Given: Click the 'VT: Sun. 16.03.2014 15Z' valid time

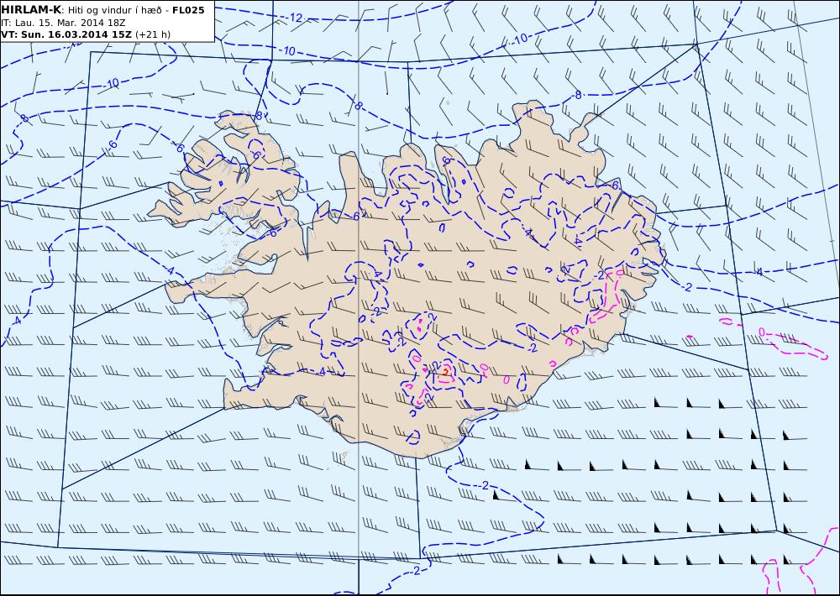Looking at the screenshot, I should pyautogui.click(x=66, y=34).
